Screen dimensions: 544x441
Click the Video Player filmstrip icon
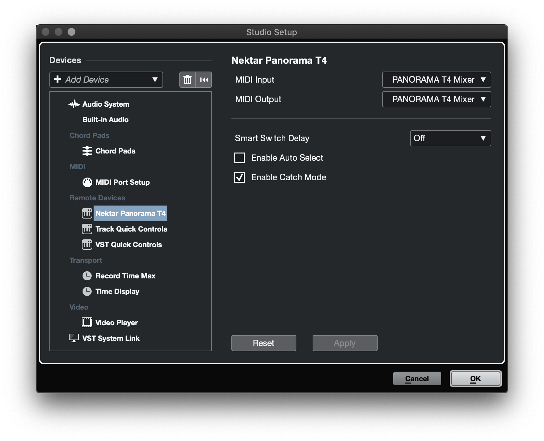pos(87,323)
